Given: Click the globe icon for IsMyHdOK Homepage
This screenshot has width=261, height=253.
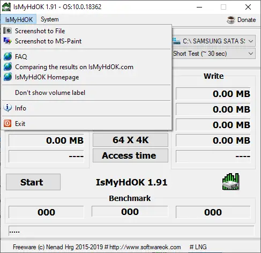Looking at the screenshot, I should (x=8, y=77).
